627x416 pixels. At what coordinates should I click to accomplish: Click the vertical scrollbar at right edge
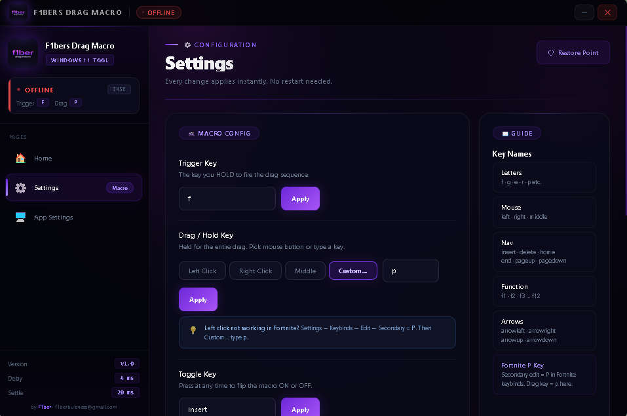point(625,120)
